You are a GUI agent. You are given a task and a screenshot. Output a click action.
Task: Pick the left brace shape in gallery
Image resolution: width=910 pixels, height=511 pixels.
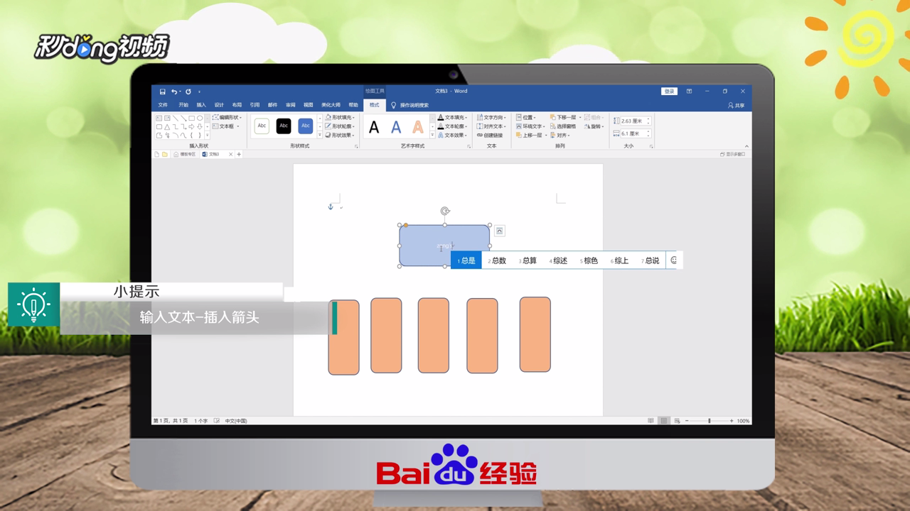pos(191,135)
